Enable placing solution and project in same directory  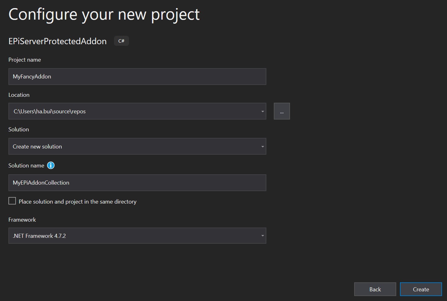click(x=12, y=201)
